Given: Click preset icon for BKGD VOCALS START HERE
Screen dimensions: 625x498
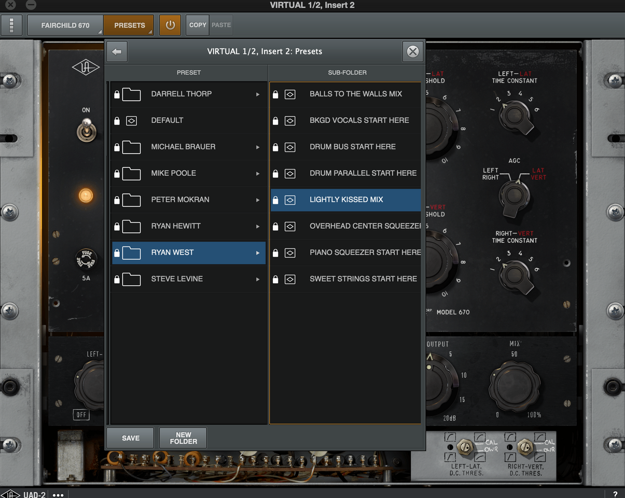Looking at the screenshot, I should click(290, 120).
